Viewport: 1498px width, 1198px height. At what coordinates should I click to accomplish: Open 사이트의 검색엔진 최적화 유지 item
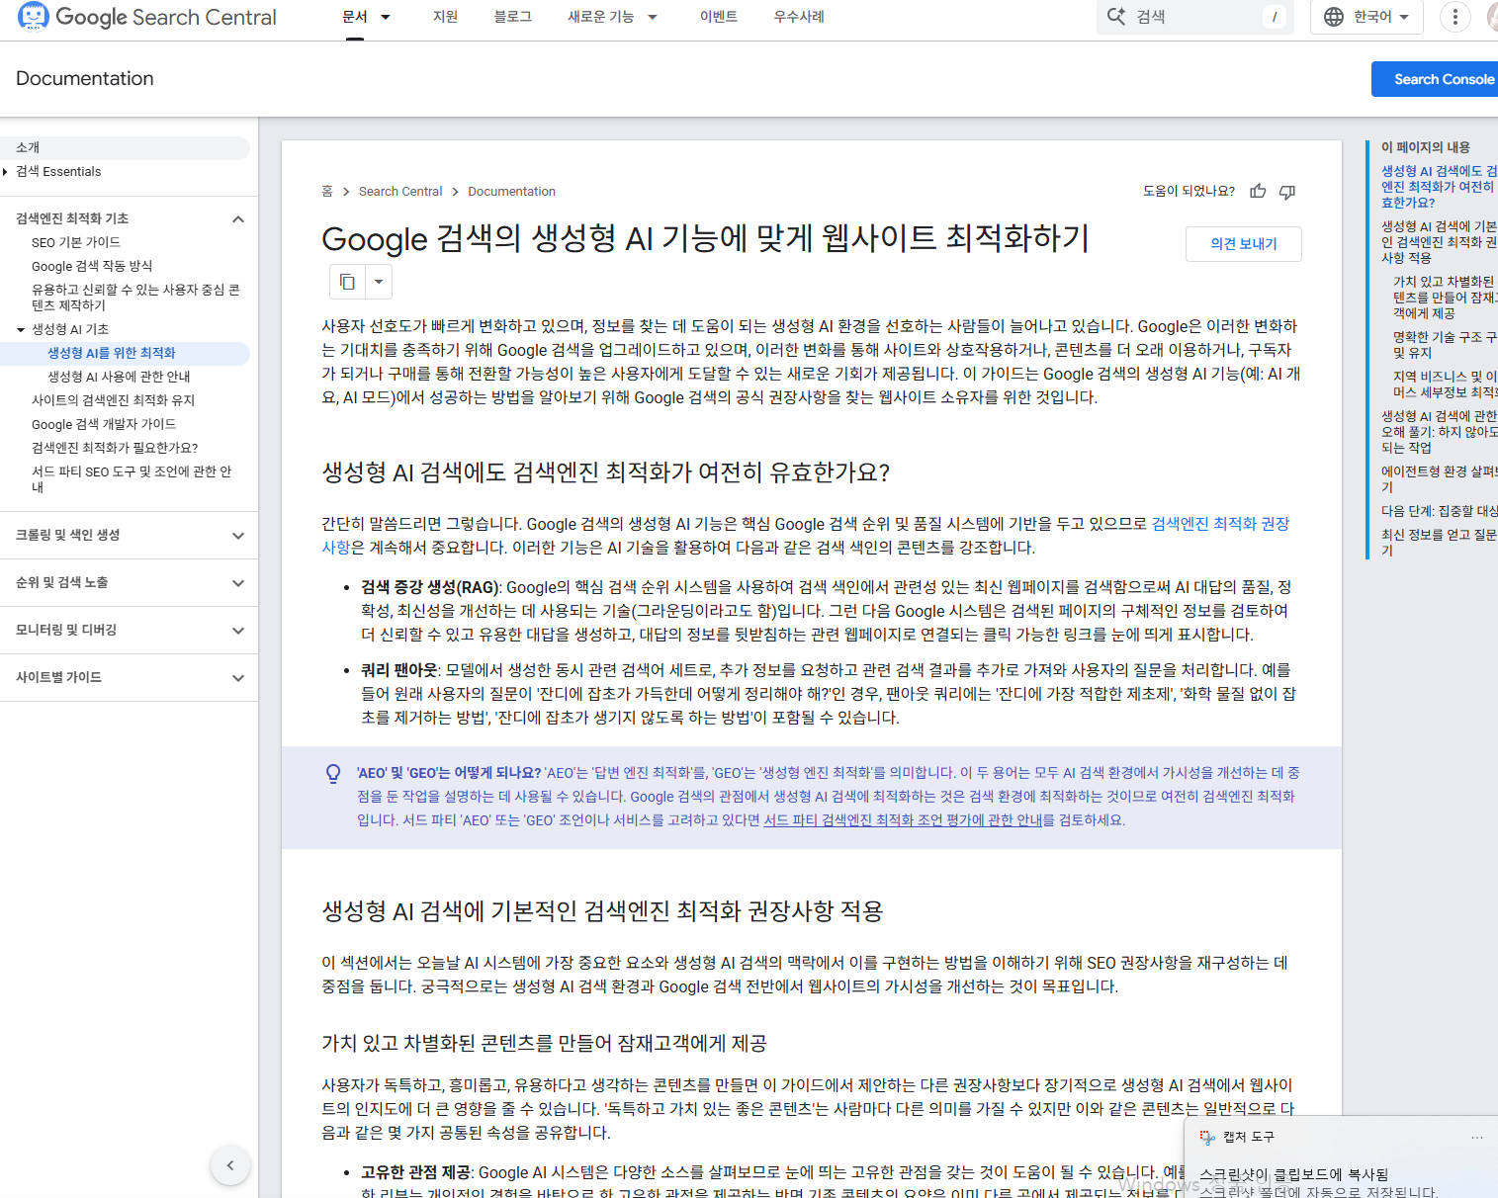tap(113, 400)
